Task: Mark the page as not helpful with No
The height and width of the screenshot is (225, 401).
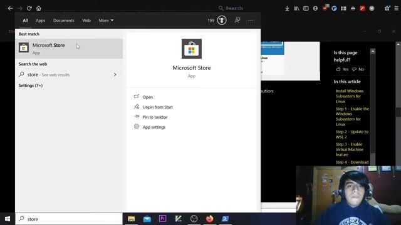Action: (x=358, y=69)
